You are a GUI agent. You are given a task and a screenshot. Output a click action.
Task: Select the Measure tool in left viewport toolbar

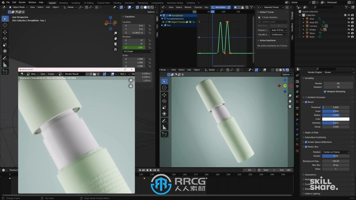5,65
